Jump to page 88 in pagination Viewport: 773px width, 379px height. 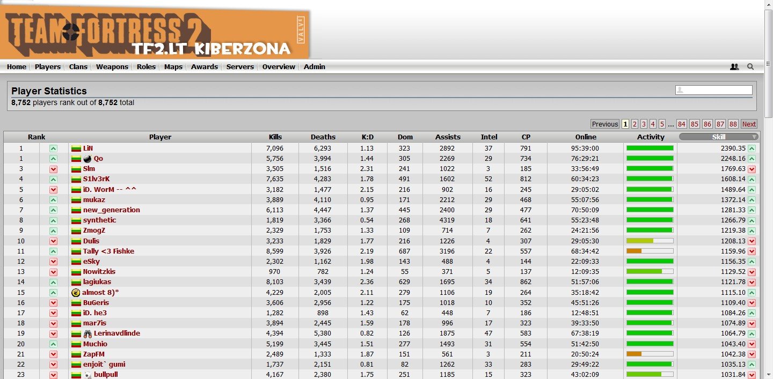tap(733, 124)
